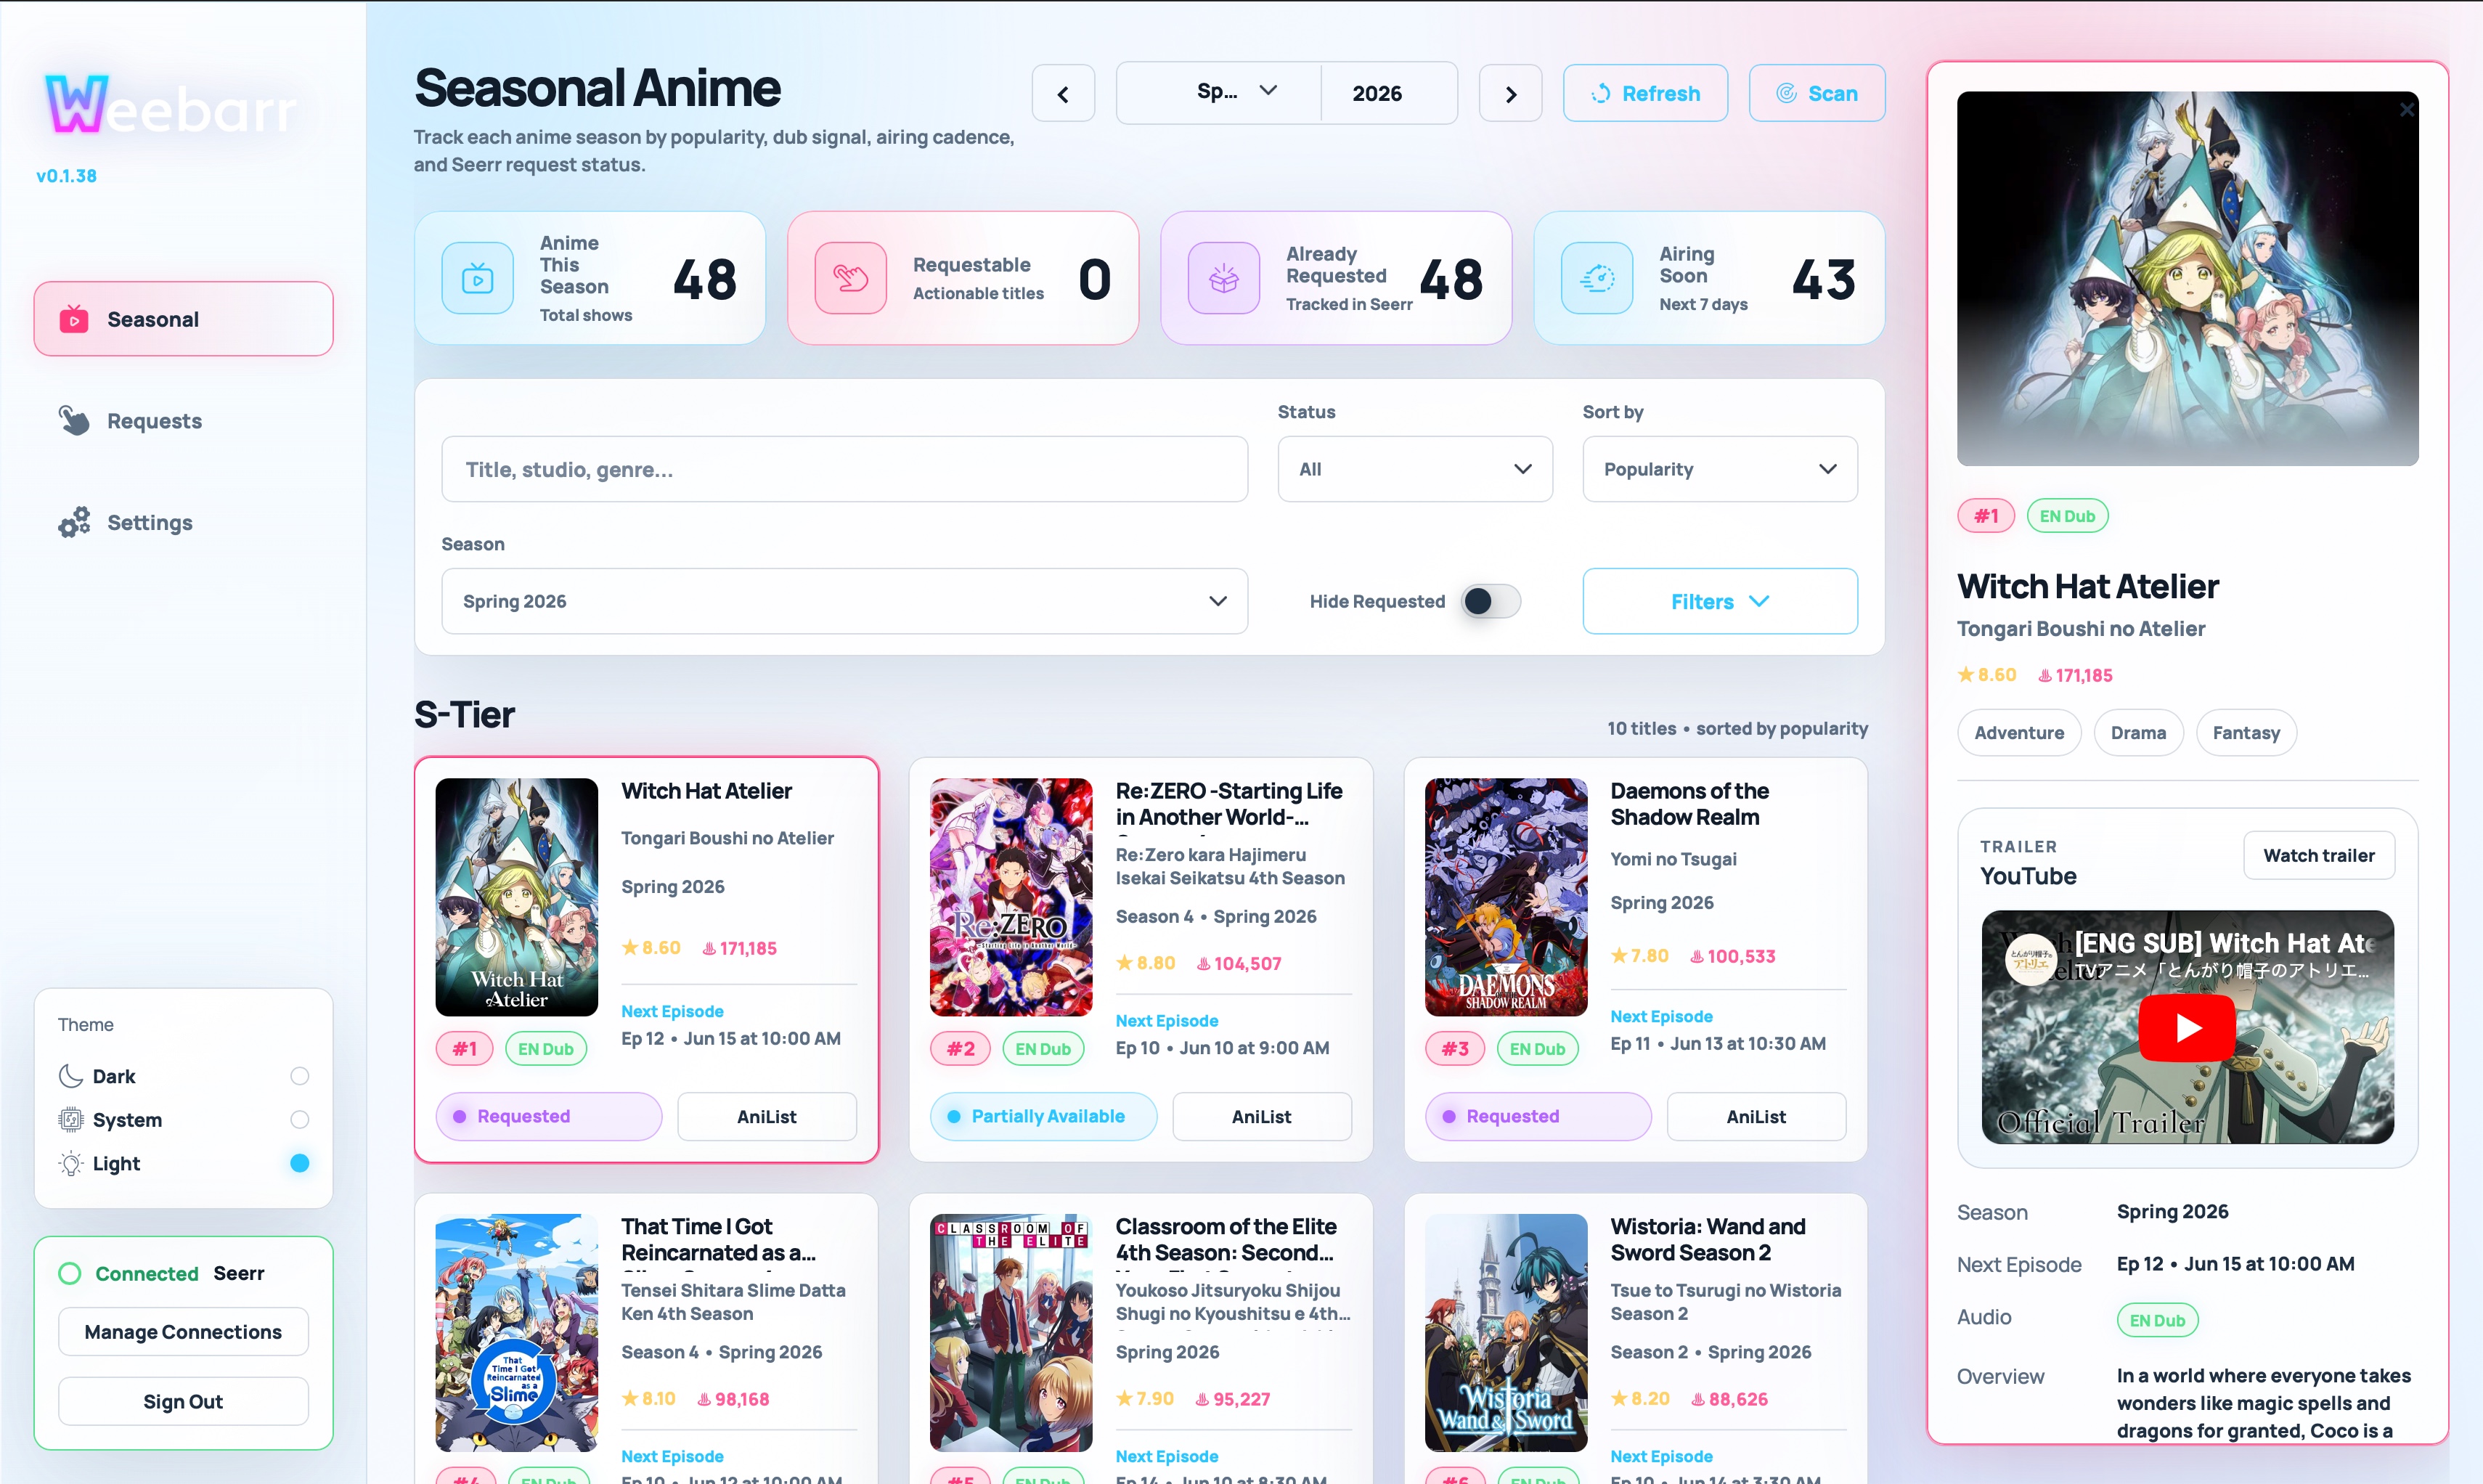Select the Light theme radio button
The image size is (2483, 1484).
tap(299, 1164)
